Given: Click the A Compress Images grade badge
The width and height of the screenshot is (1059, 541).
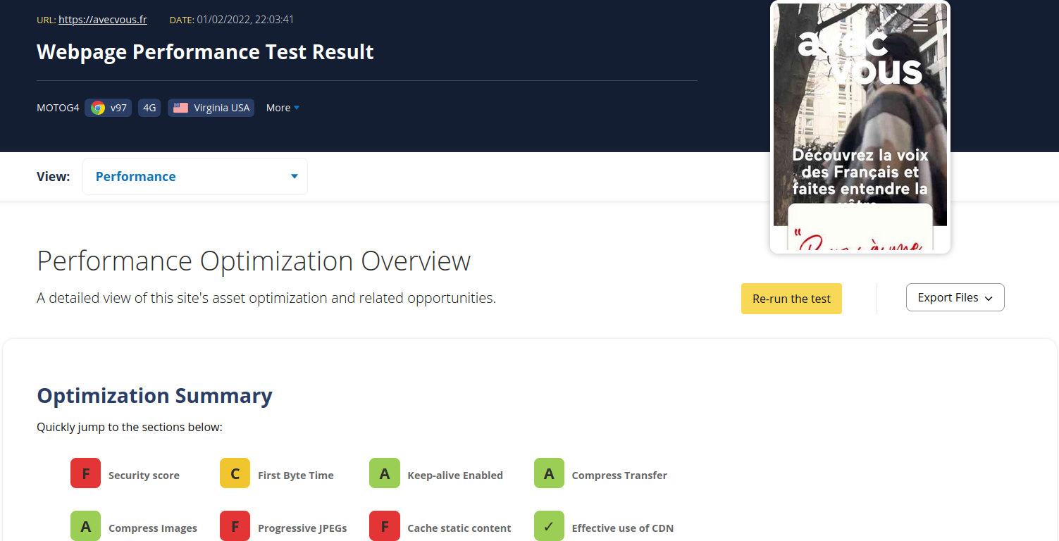Looking at the screenshot, I should click(x=85, y=526).
